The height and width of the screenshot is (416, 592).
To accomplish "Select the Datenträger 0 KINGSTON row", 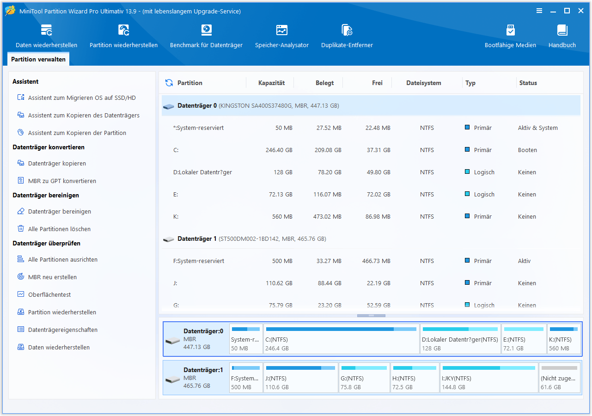I will click(371, 105).
